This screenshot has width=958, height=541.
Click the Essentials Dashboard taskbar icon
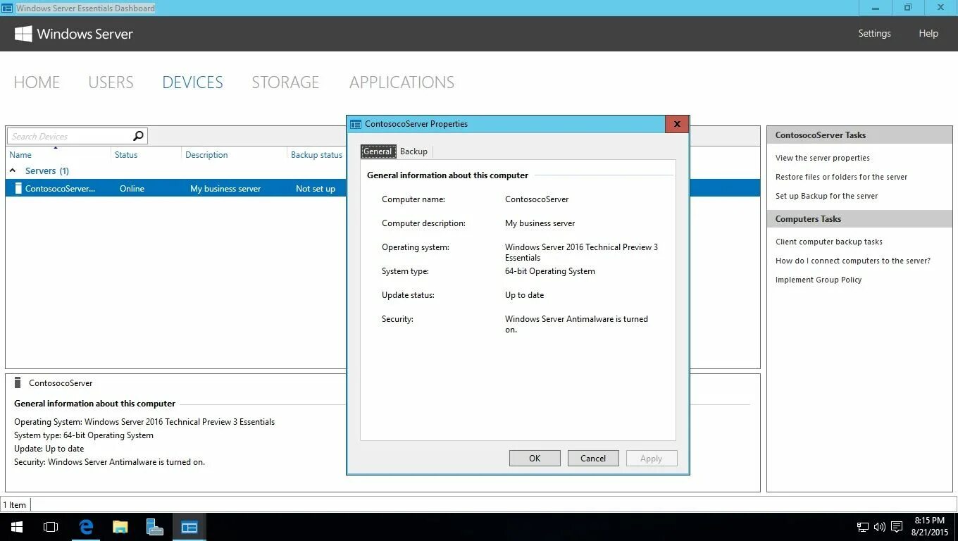pos(189,527)
